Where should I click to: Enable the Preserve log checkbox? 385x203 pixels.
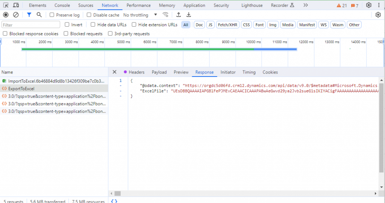(x=52, y=15)
